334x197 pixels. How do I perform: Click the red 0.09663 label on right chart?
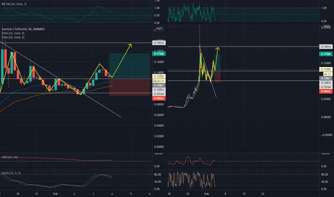[x=326, y=91]
